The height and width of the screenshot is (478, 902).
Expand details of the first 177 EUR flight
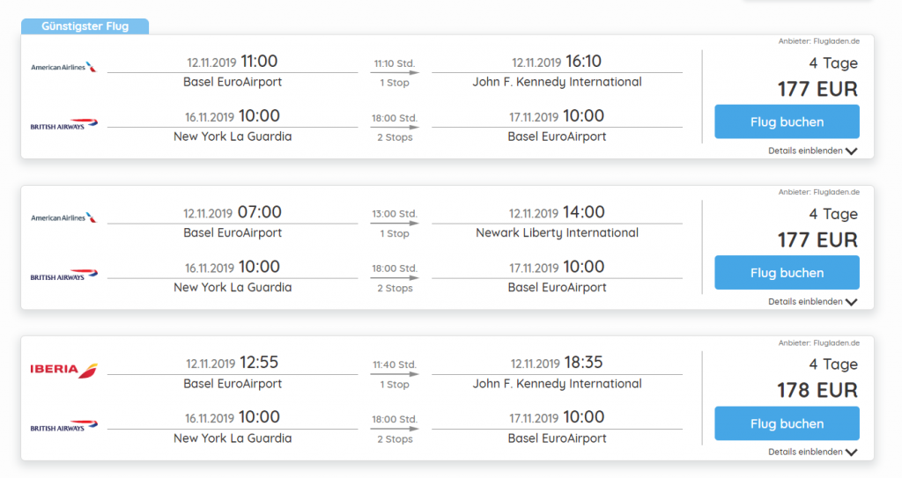812,151
